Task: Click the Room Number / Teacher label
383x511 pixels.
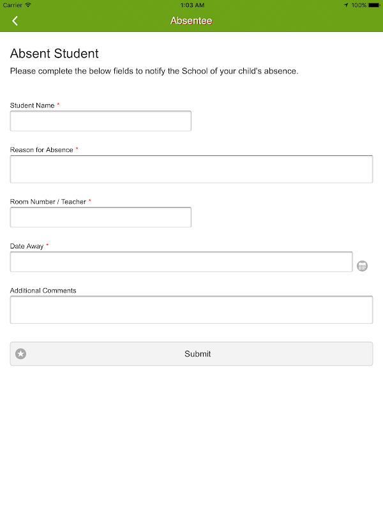Action: 48,202
